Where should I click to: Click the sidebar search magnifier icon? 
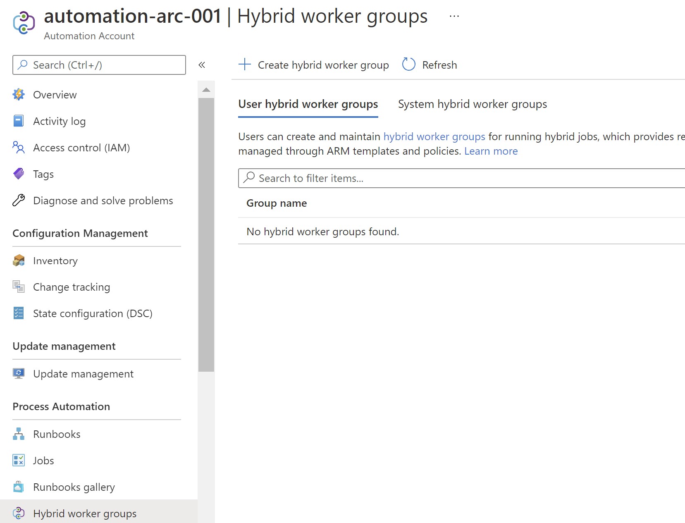(23, 65)
